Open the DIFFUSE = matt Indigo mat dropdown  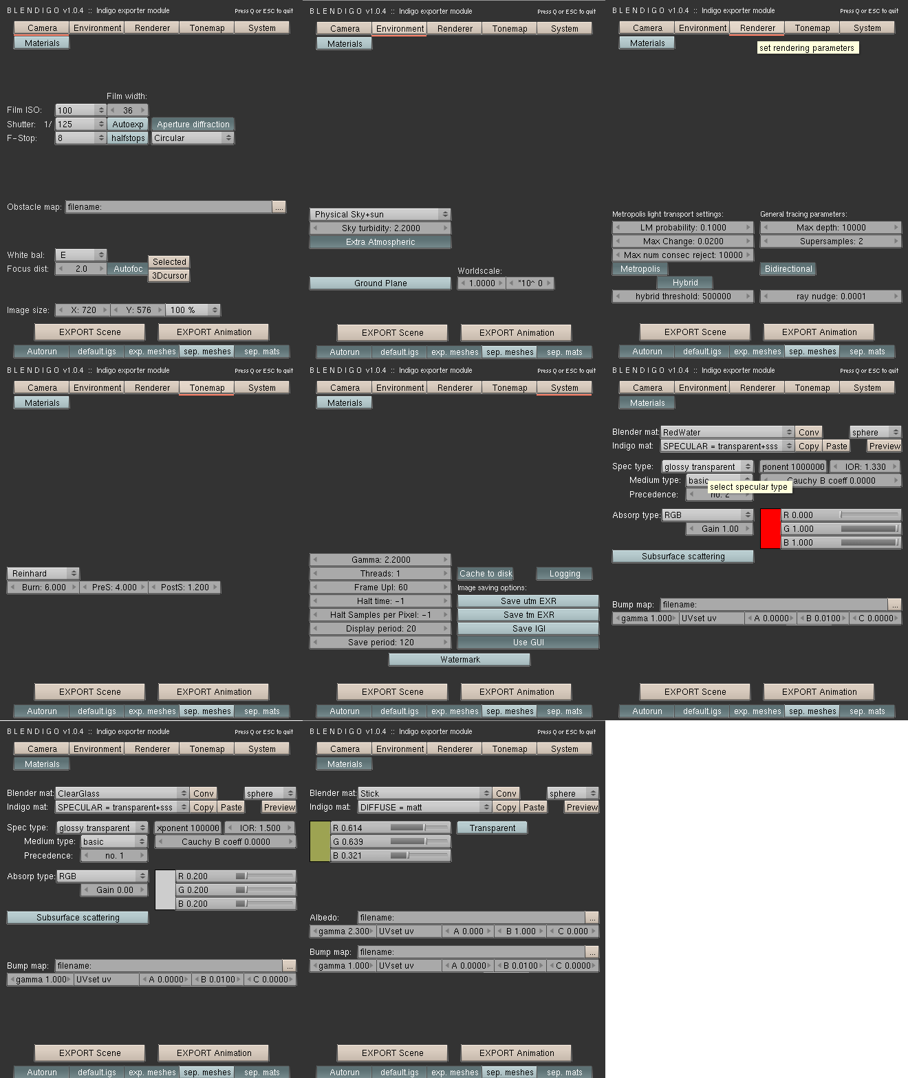[425, 808]
